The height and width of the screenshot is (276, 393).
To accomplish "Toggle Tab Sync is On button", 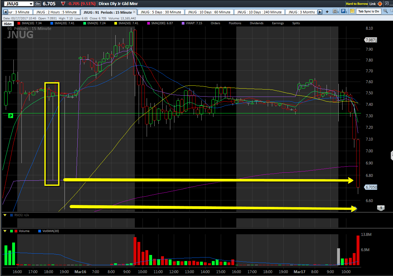I will tap(368, 11).
